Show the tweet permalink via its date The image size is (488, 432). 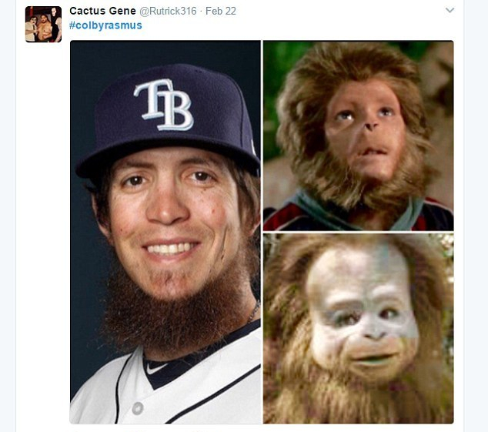click(221, 11)
